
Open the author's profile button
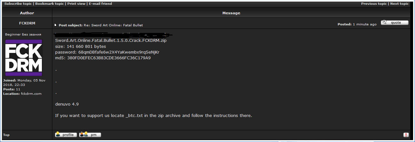coord(66,135)
